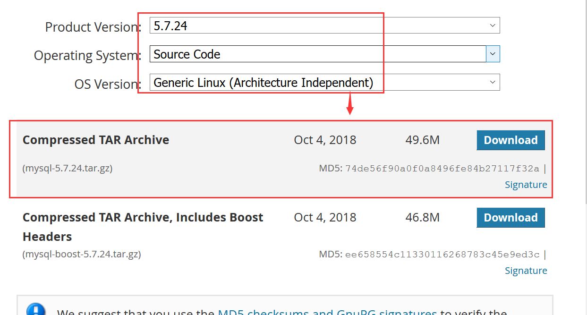This screenshot has width=587, height=315.
Task: Click the 46.8M file size
Action: click(x=422, y=218)
